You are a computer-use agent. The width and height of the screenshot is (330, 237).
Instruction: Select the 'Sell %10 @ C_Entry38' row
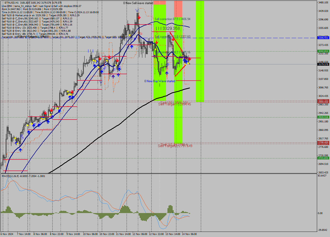click(x=37, y=19)
